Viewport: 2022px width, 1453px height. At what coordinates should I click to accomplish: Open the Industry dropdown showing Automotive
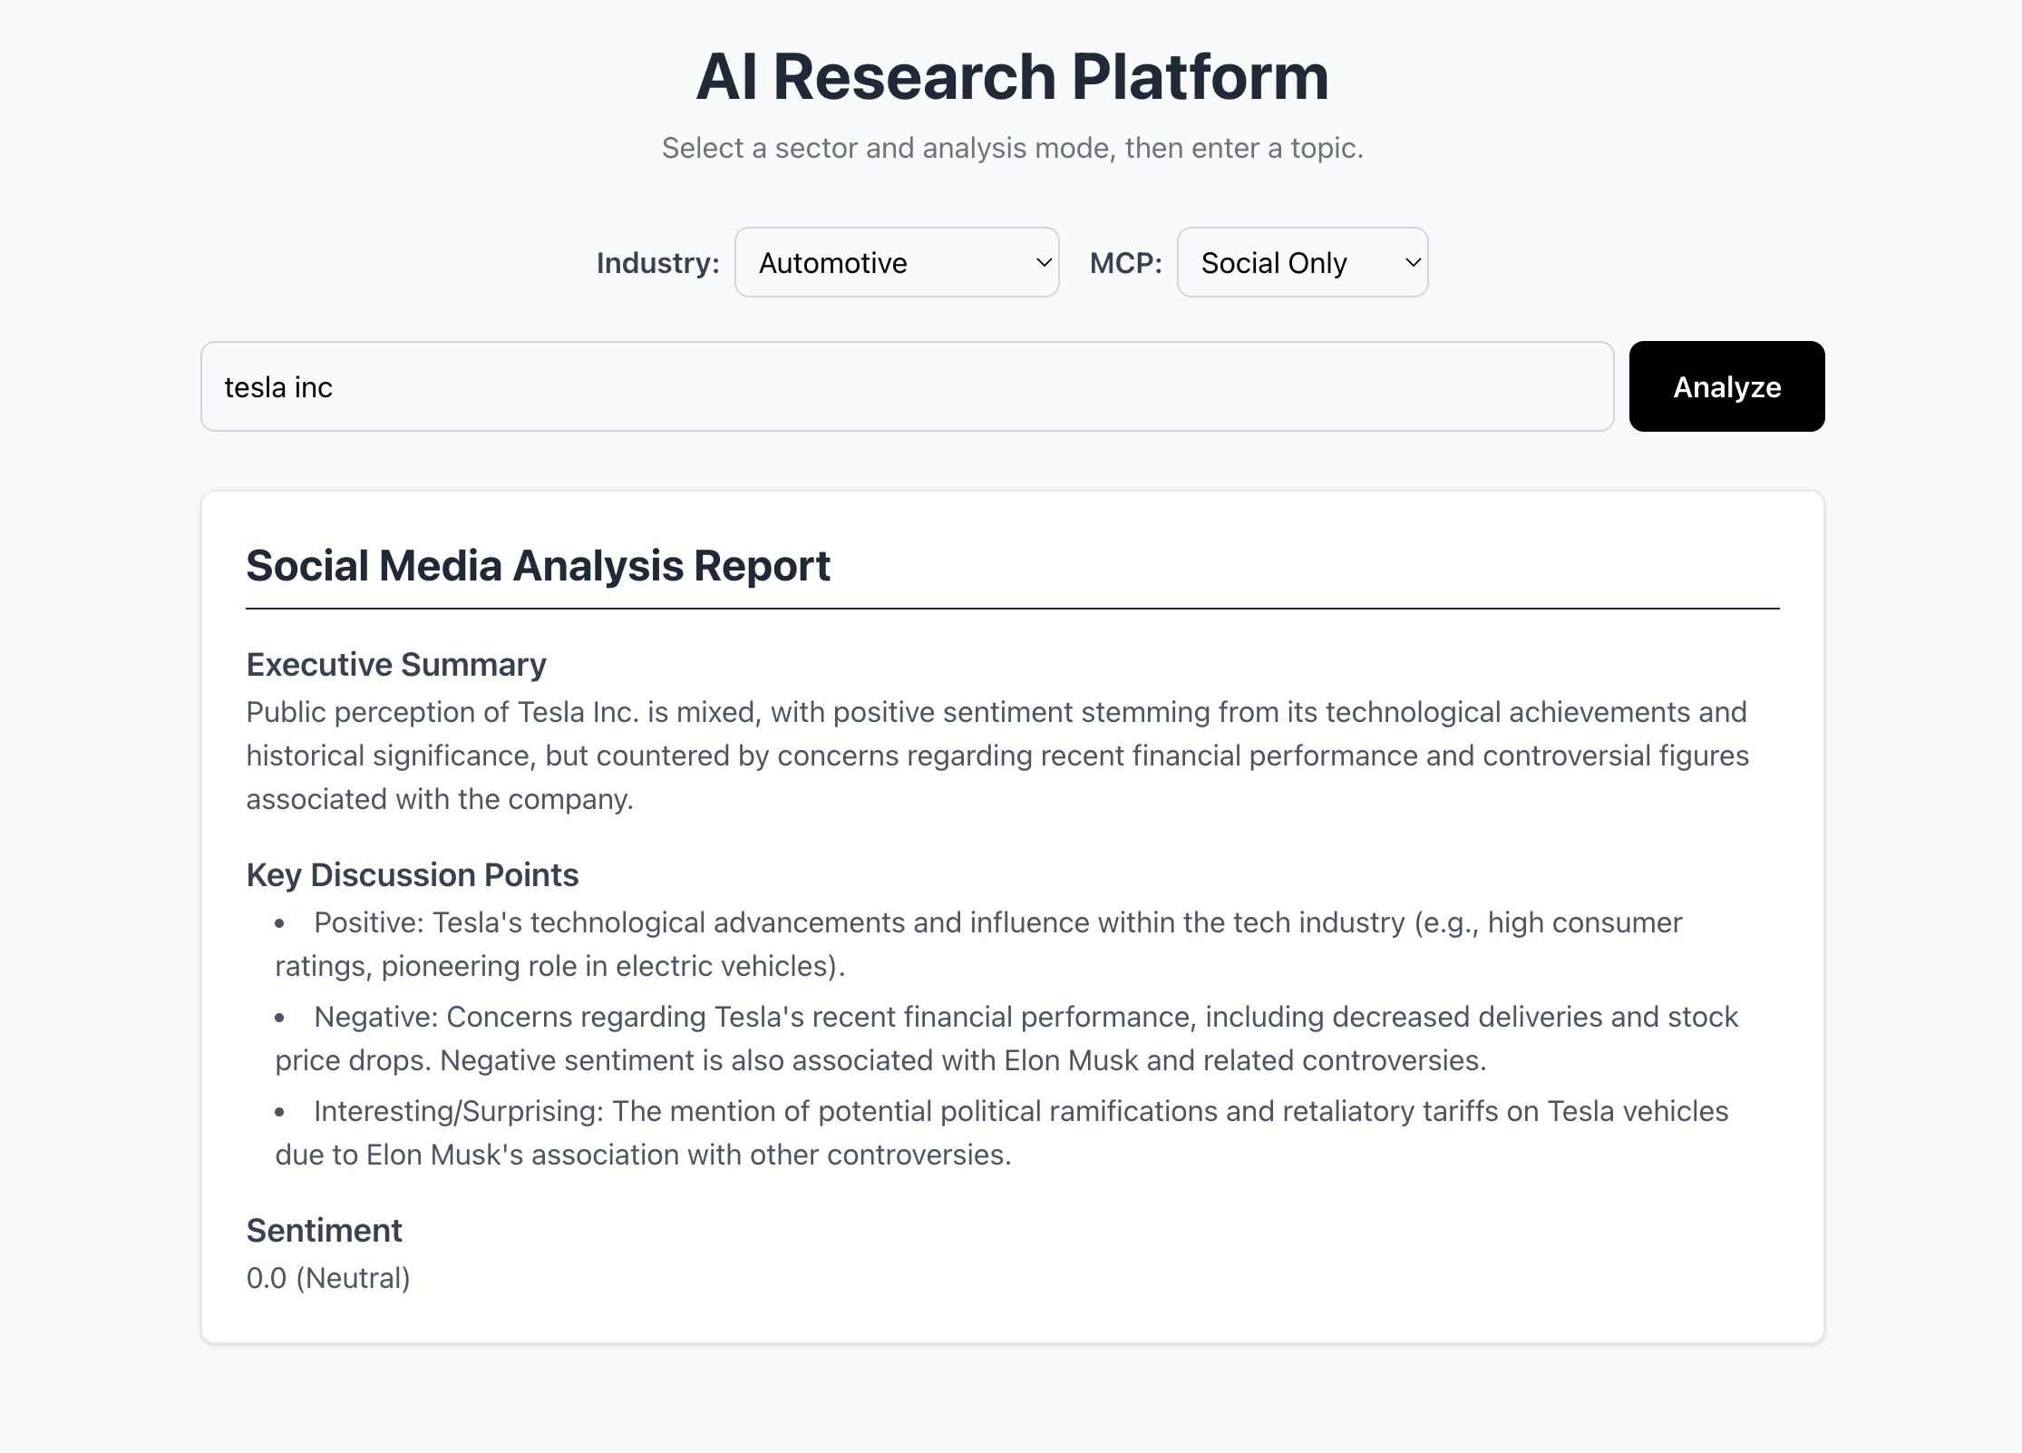897,262
